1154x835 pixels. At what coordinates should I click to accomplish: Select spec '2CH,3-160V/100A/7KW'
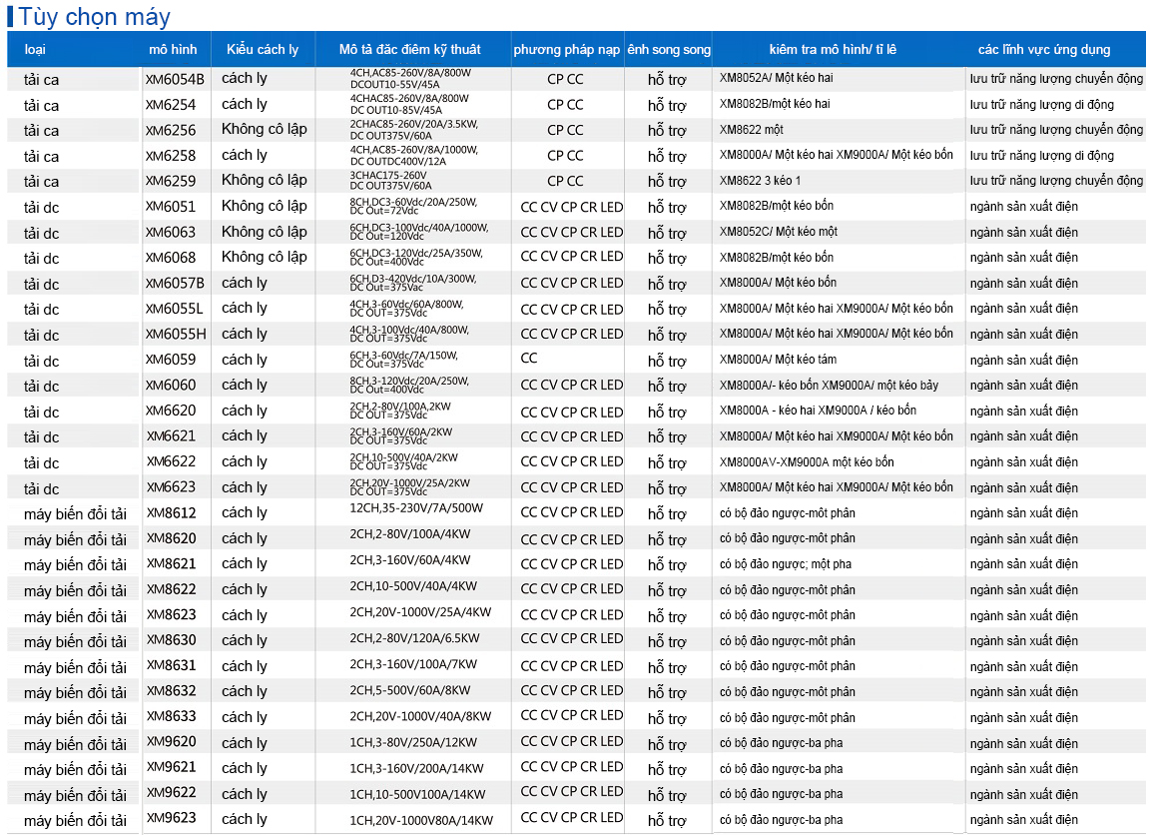point(413,664)
